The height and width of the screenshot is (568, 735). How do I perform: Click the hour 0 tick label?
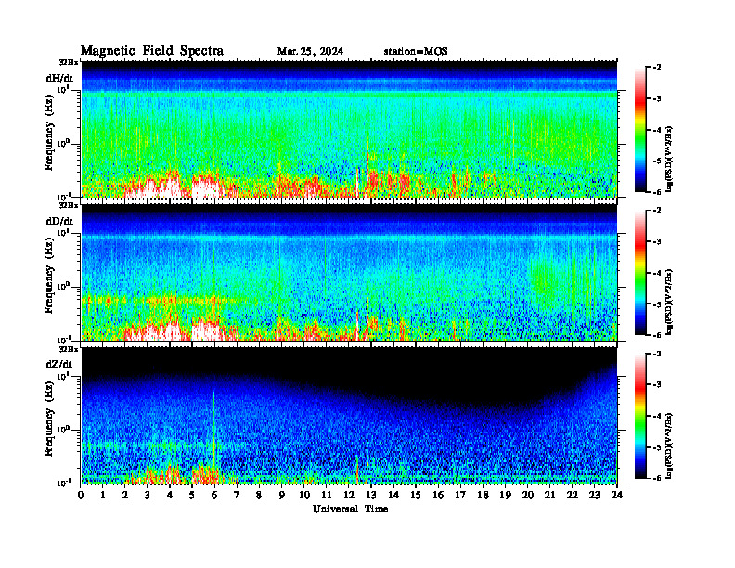coord(81,495)
